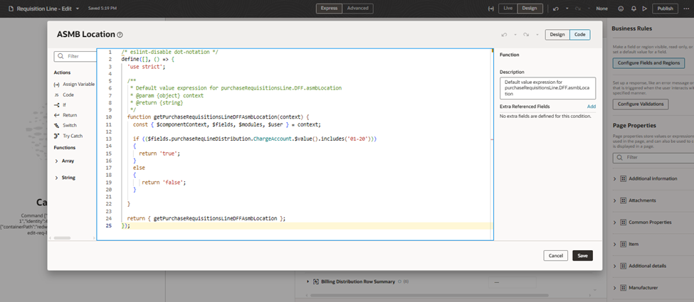Click the top bar redo icon
694x302 pixels.
pos(578,9)
